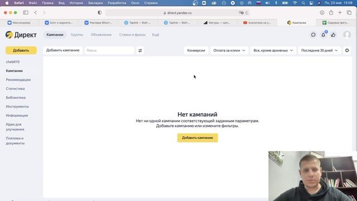Image resolution: width=357 pixels, height=201 pixels.
Task: Click the Поиск search field
Action: coord(109,50)
